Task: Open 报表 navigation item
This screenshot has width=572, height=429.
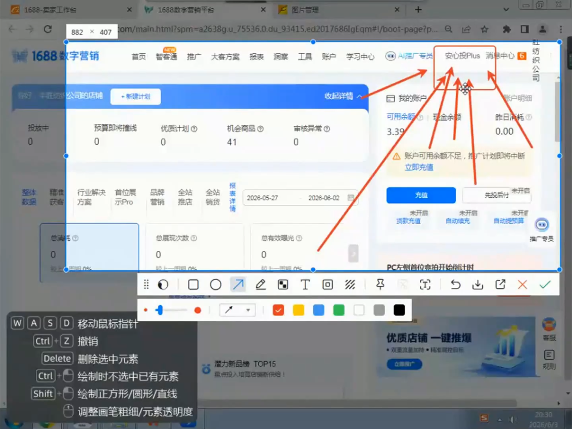Action: pos(257,57)
